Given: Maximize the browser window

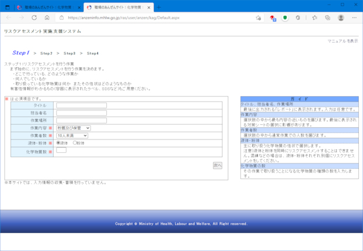Looking at the screenshot, I should pos(343,5).
